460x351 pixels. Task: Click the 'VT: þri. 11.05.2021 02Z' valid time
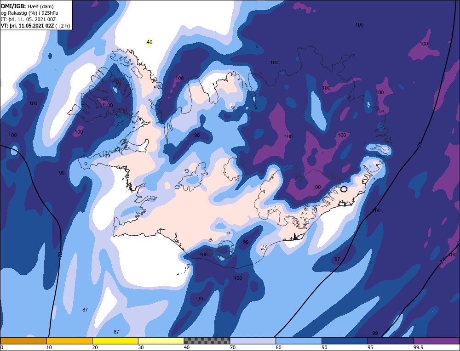point(27,26)
